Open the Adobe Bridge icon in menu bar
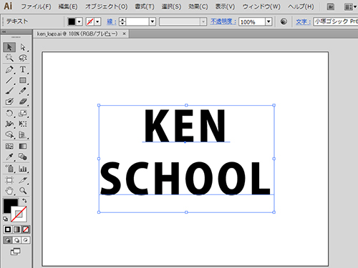 [x=331, y=7]
